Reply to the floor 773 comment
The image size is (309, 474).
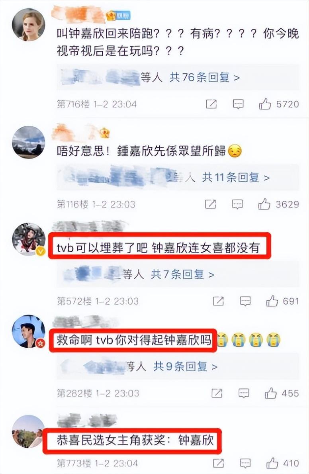245,463
